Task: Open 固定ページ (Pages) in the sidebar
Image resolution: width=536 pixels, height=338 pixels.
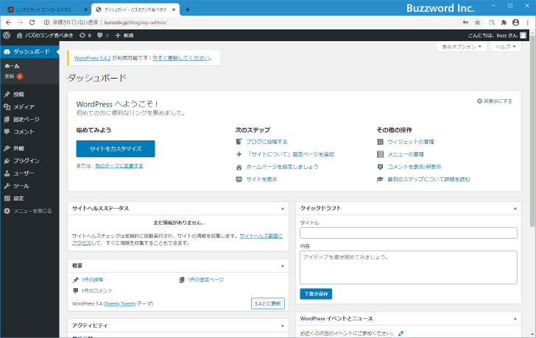Action: (27, 119)
